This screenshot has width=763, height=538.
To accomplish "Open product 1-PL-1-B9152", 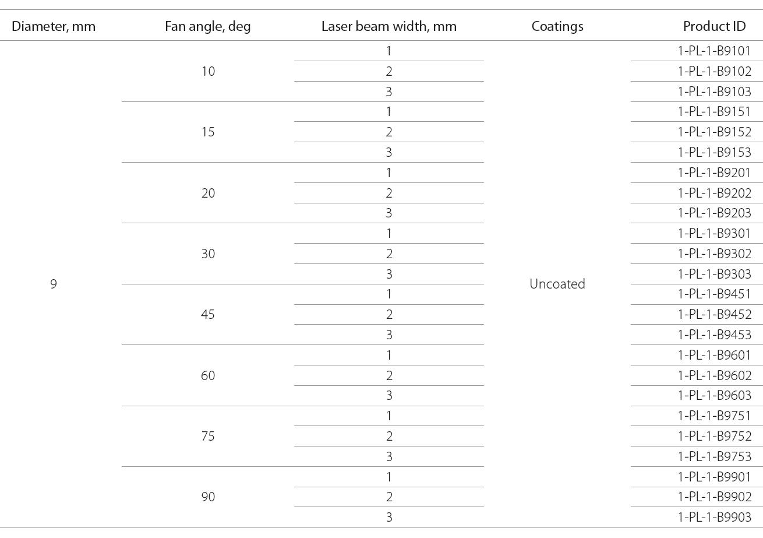I will (715, 132).
